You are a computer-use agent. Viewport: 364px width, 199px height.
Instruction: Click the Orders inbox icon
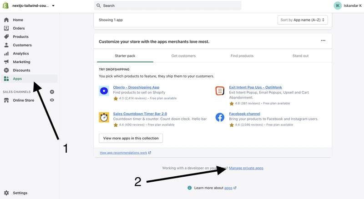click(6, 28)
